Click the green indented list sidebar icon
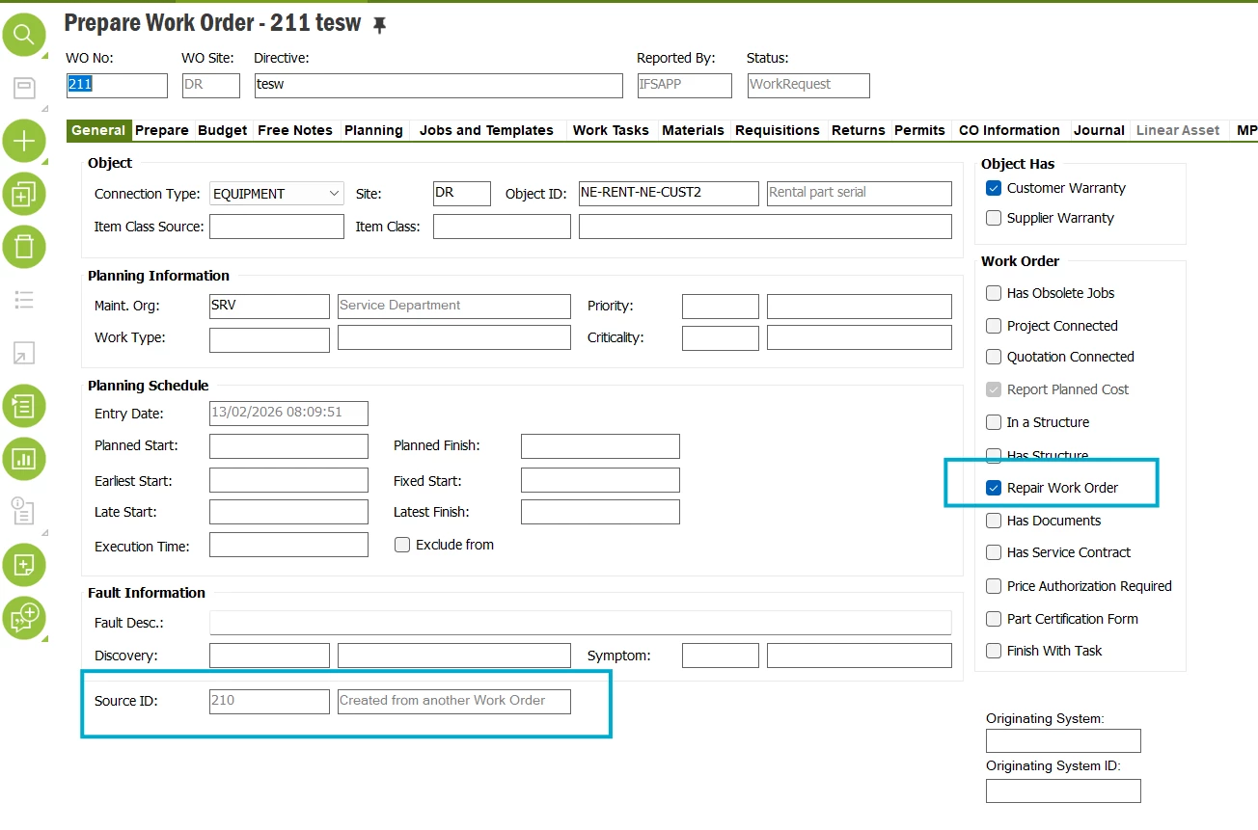This screenshot has height=830, width=1258. pos(24,406)
